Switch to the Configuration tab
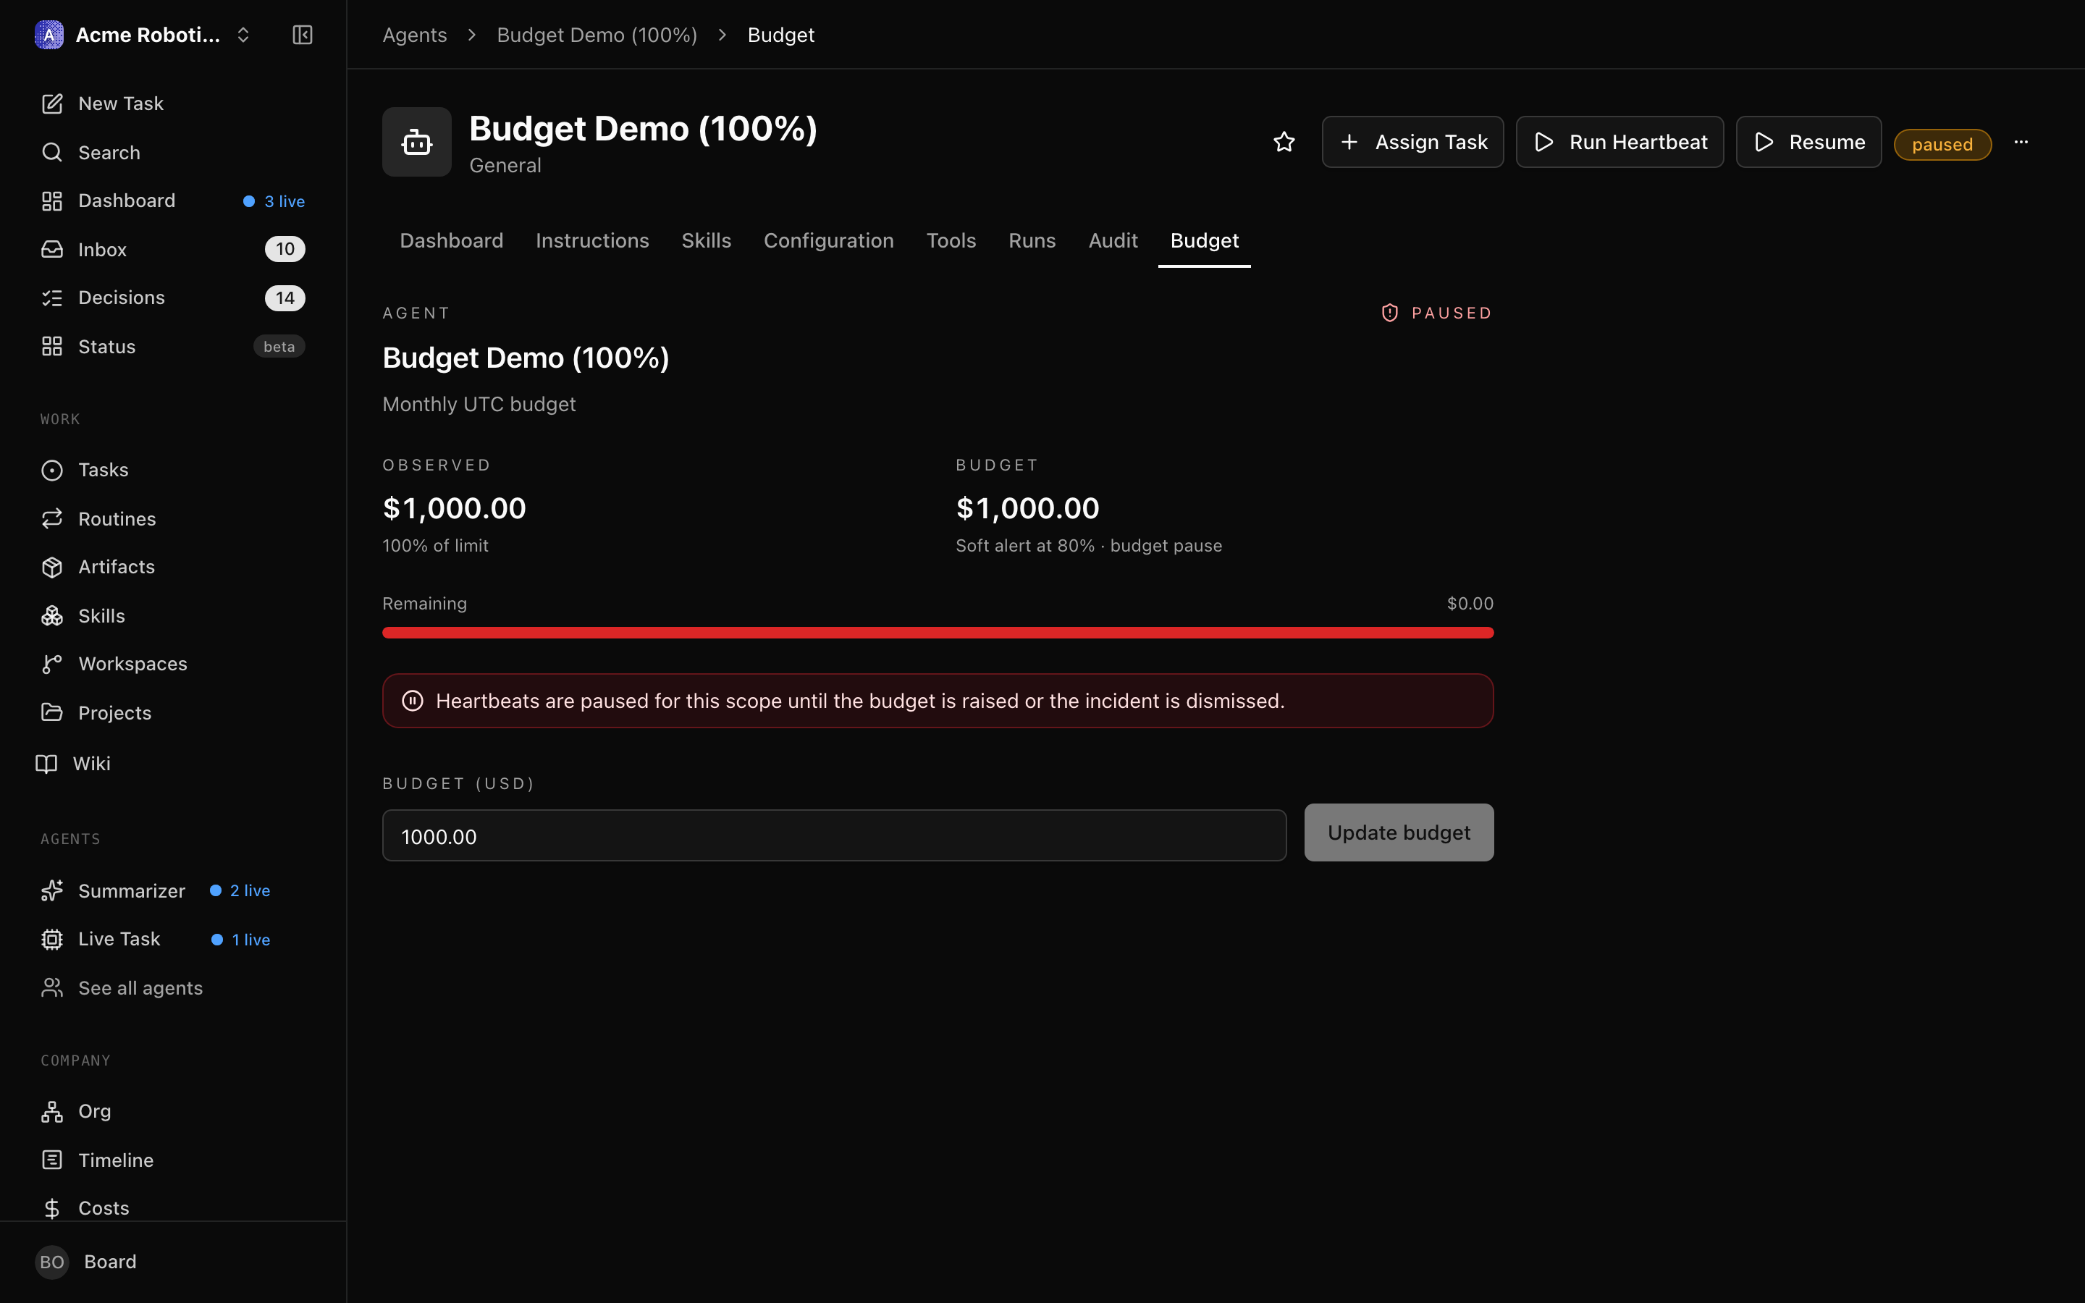Screen dimensions: 2085x1303 pyautogui.click(x=829, y=240)
